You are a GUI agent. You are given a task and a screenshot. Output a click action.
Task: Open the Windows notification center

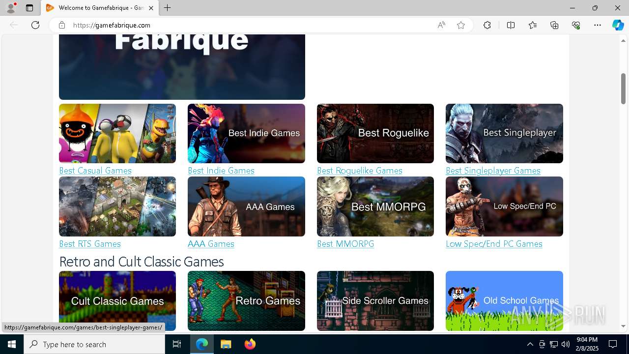613,344
